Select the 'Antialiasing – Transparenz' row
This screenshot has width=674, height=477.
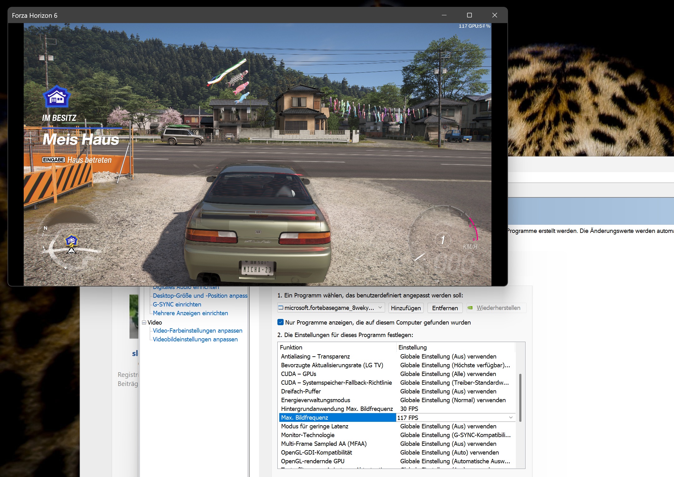click(397, 356)
